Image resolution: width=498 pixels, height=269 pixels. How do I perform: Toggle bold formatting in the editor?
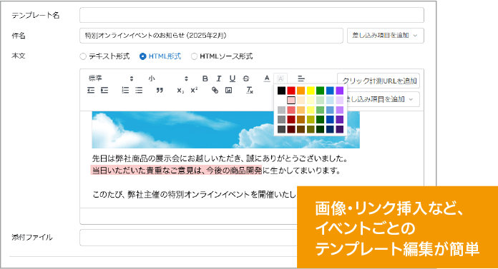(x=205, y=78)
